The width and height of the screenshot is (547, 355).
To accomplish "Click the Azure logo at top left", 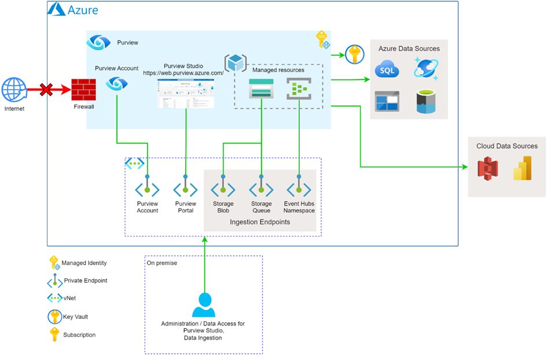I will click(57, 9).
